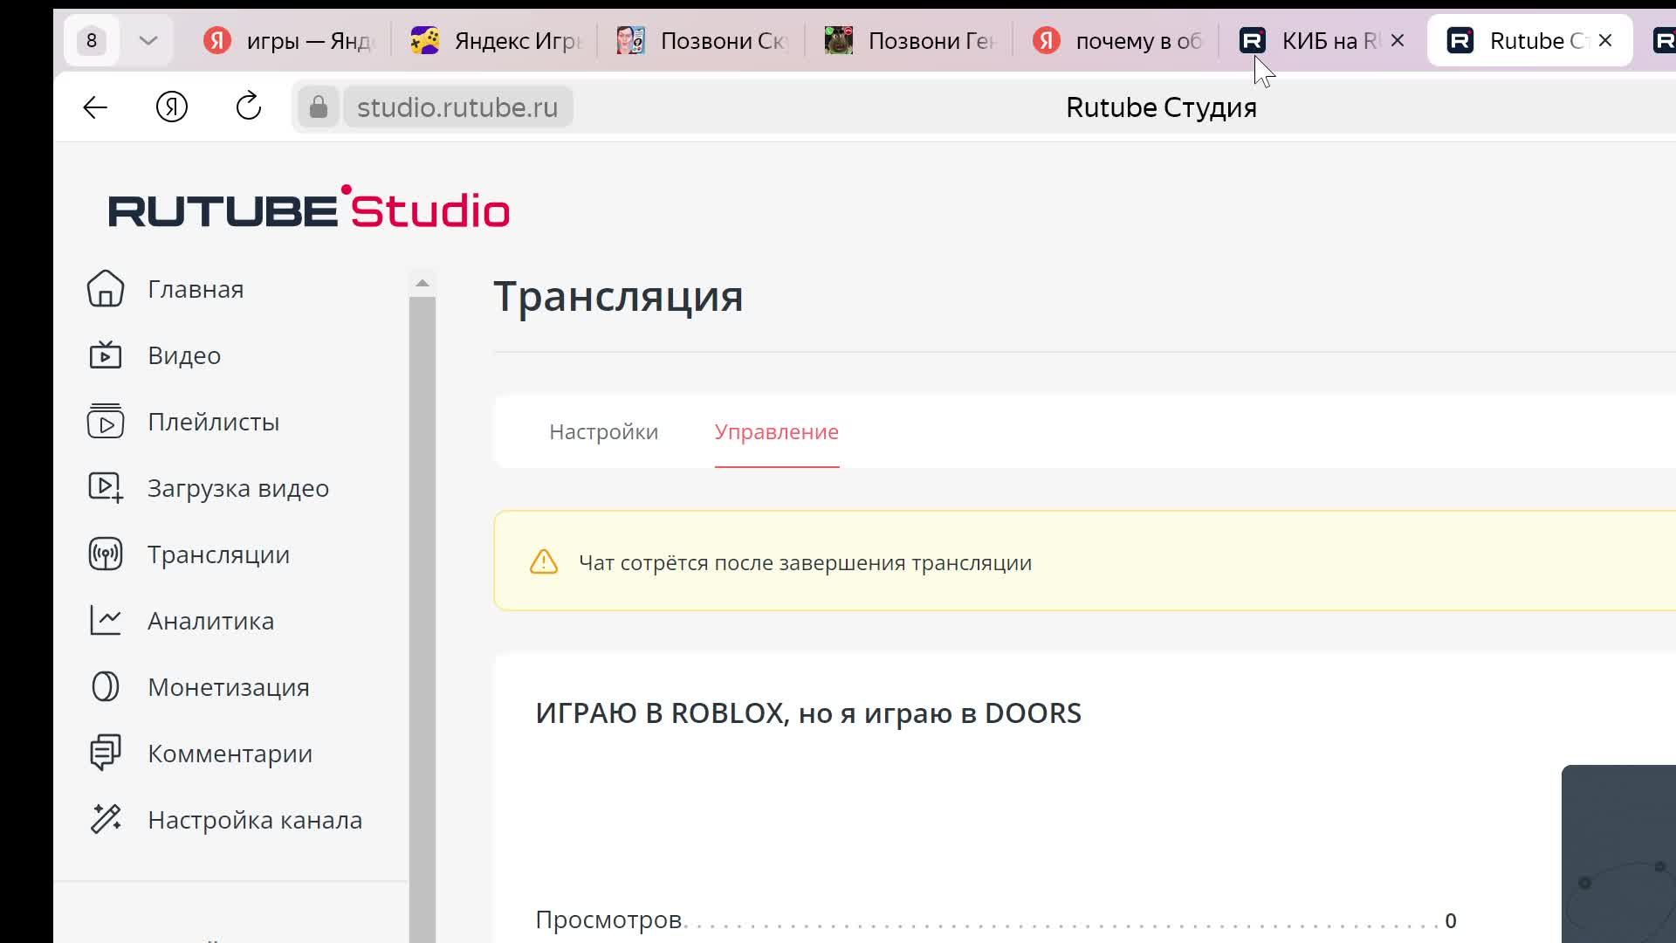The width and height of the screenshot is (1676, 943).
Task: Open Видео section in sidebar
Action: click(184, 355)
